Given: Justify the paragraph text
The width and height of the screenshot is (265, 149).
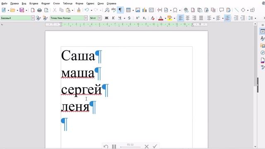Looking at the screenshot, I should [x=201, y=18].
